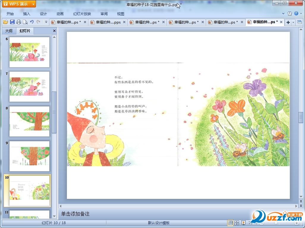The height and width of the screenshot is (228, 305).
Task: Click the thumbnail pane scroll-up arrow
Action: point(54,37)
